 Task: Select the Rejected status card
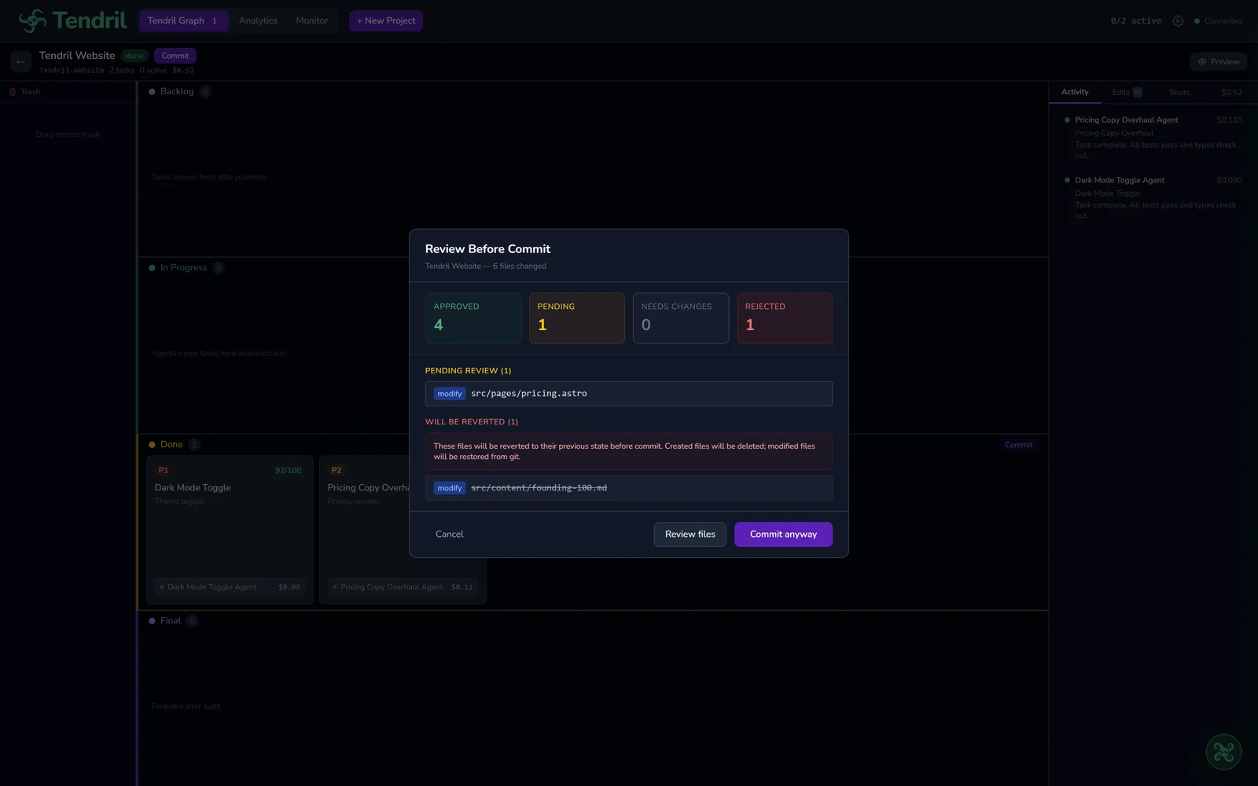pos(784,318)
